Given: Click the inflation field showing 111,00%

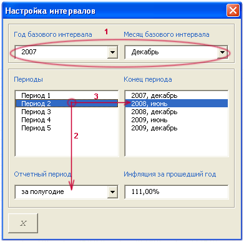Looking at the screenshot, I should pyautogui.click(x=177, y=191).
